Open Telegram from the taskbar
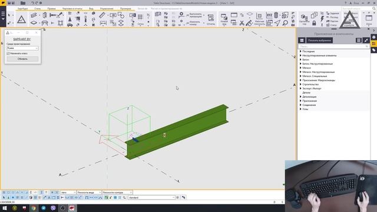377x212 pixels. click(44, 208)
